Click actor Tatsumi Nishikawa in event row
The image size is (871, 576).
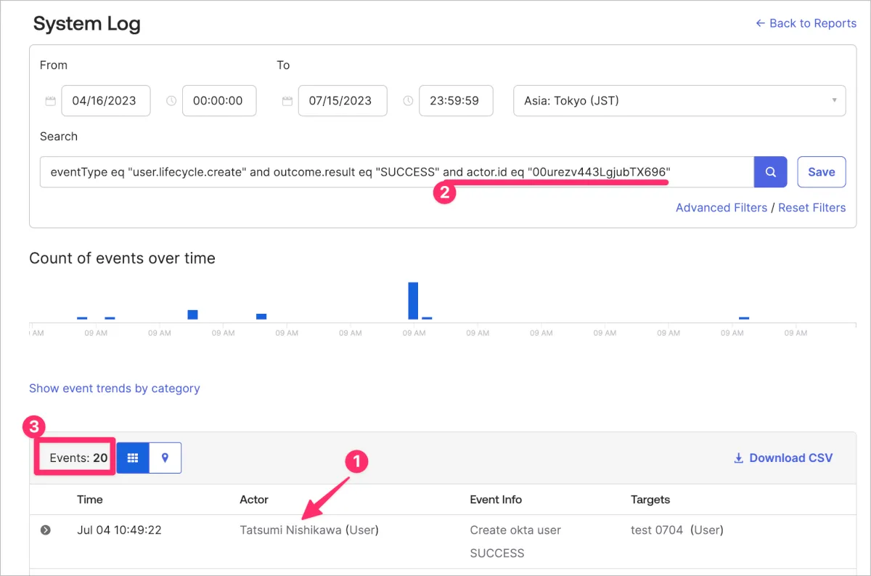click(x=290, y=530)
